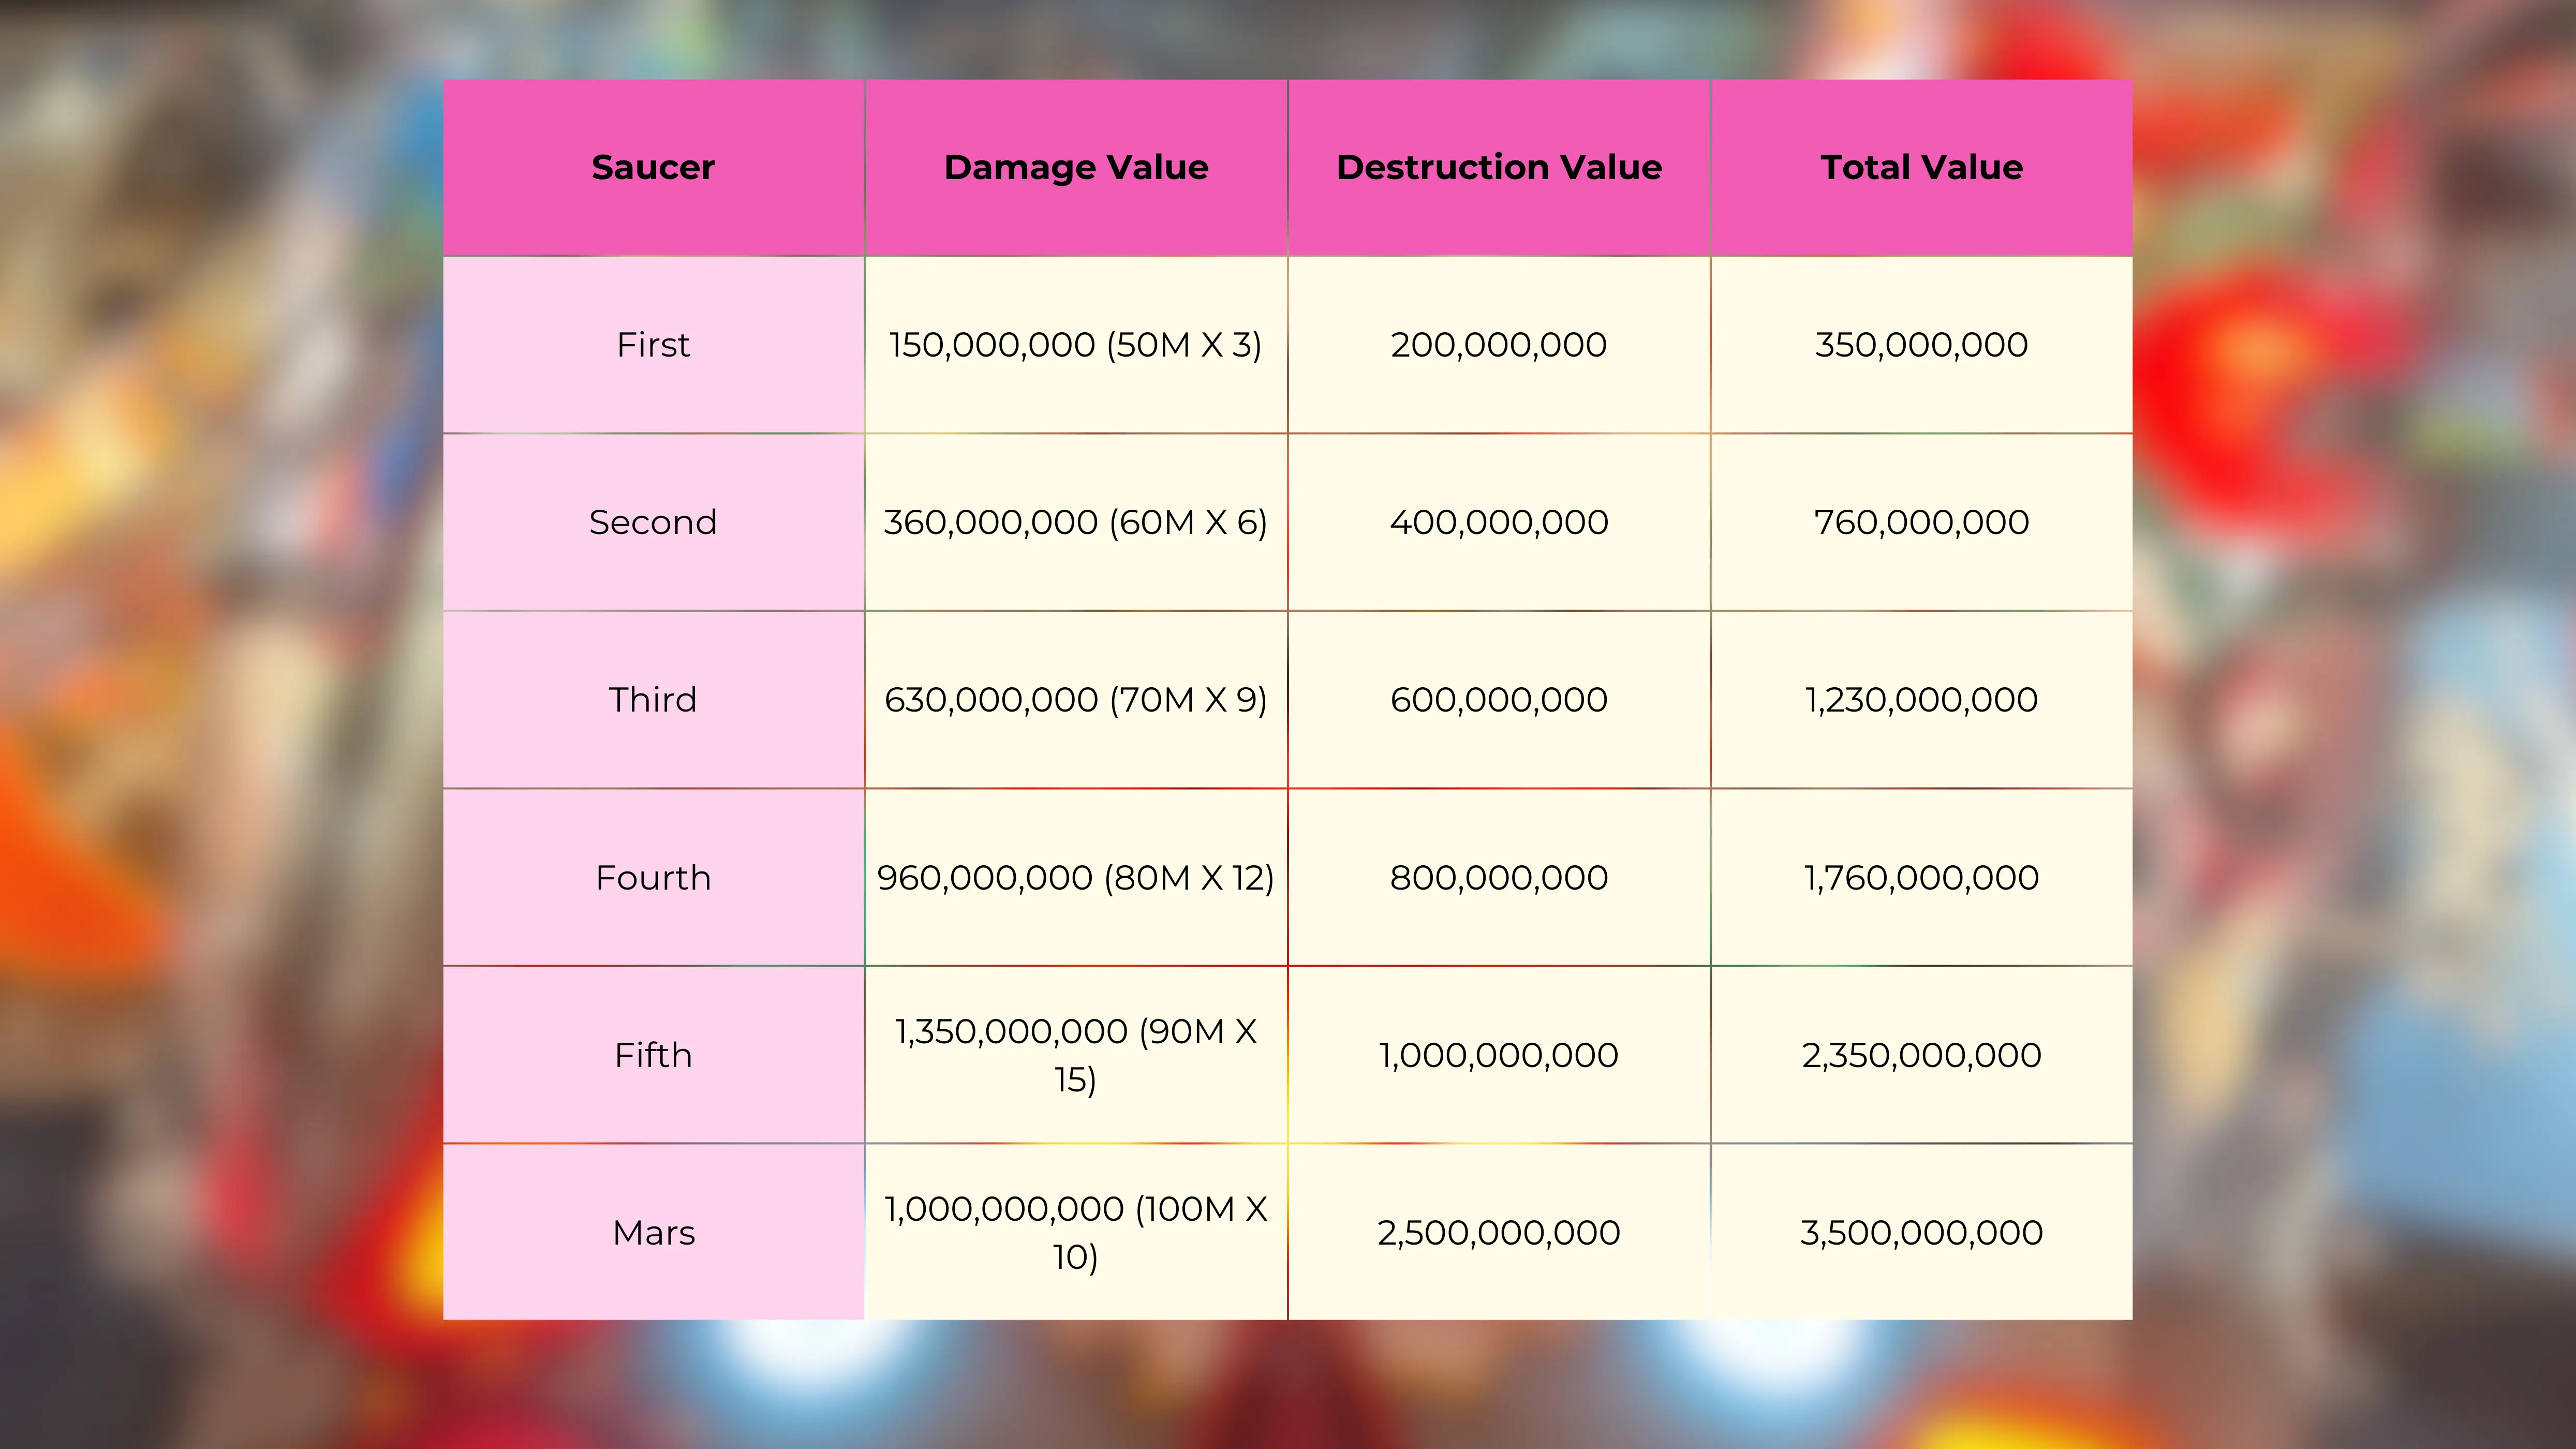Select the 800,000,000 destruction value cell
Screen dimensions: 2576x1449
[1499, 878]
